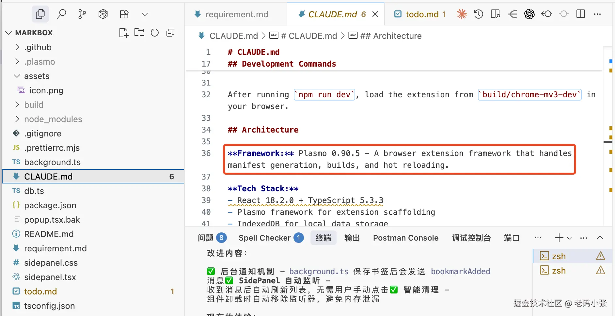Open todo.md from the Explorer
The height and width of the screenshot is (316, 615).
click(x=40, y=291)
